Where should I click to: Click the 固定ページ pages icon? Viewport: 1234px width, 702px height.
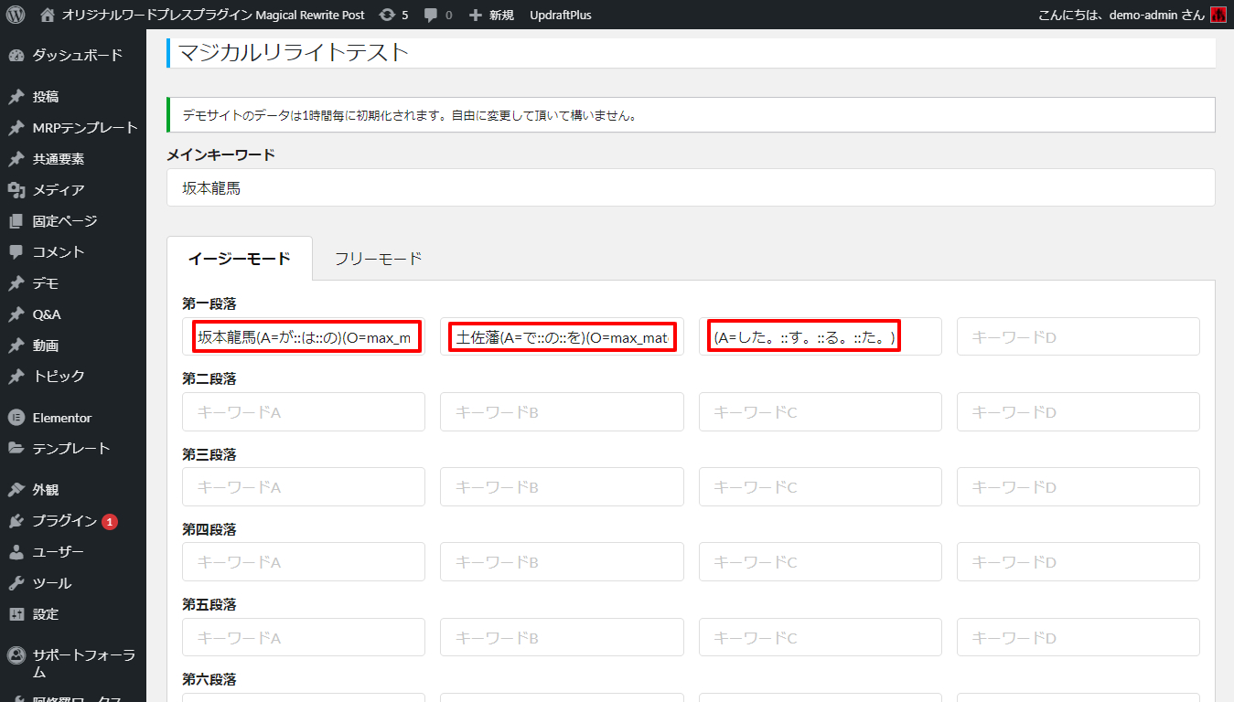pos(16,221)
